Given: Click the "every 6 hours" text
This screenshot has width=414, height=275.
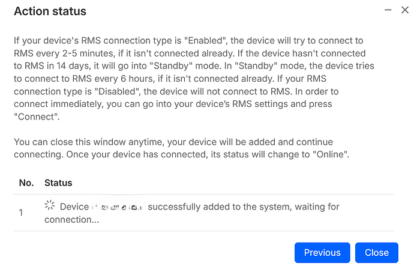Looking at the screenshot, I should click(x=124, y=79).
